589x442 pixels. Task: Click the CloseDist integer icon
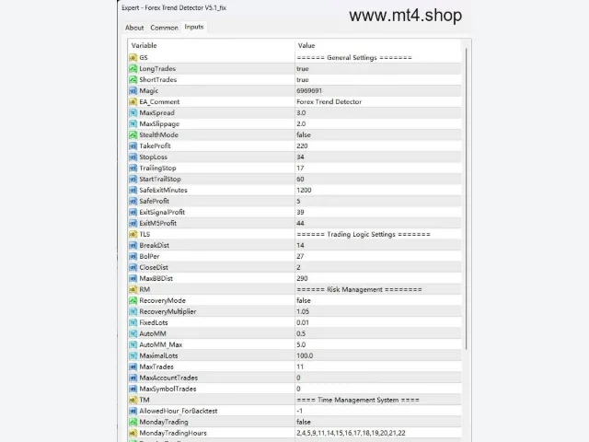tap(133, 267)
